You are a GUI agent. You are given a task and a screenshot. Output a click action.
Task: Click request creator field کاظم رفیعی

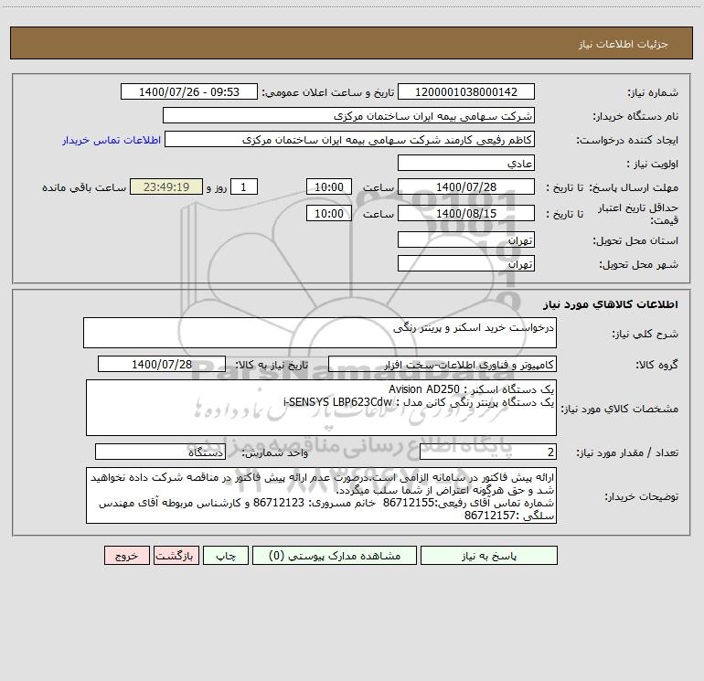[350, 139]
